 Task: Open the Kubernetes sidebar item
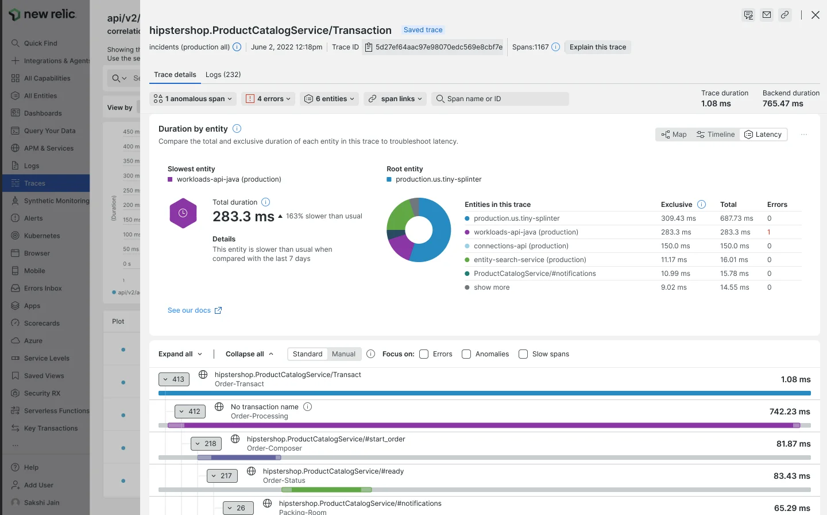44,236
